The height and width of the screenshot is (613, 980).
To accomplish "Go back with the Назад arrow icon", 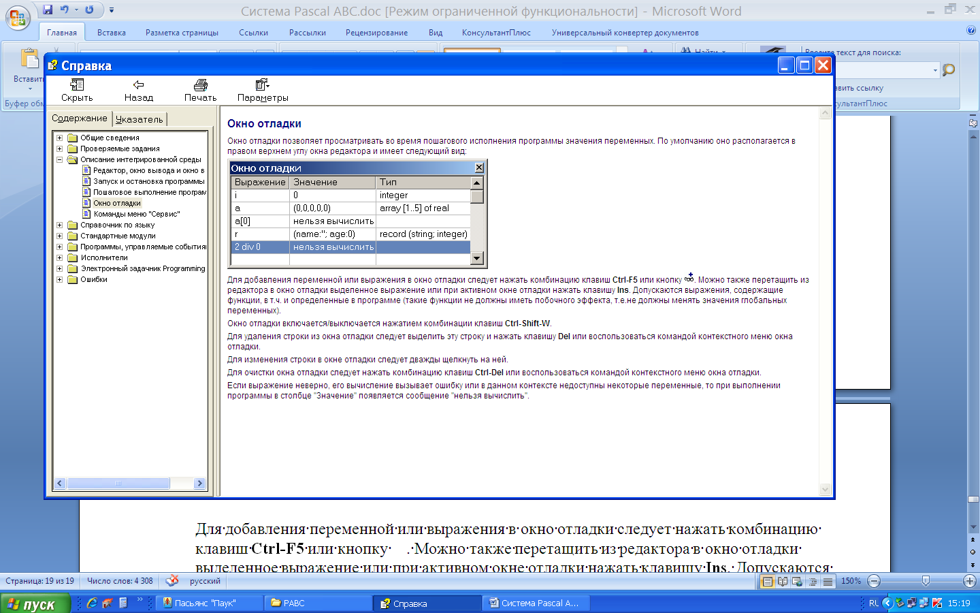I will pos(139,84).
